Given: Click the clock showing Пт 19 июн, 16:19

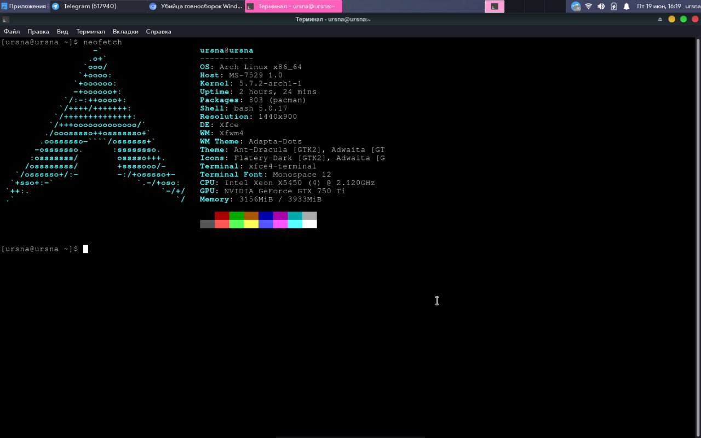Looking at the screenshot, I should pyautogui.click(x=659, y=7).
